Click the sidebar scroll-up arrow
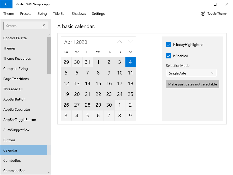This screenshot has height=175, width=233. pos(49,35)
